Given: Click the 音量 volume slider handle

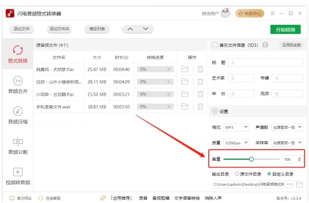Looking at the screenshot, I should click(251, 159).
